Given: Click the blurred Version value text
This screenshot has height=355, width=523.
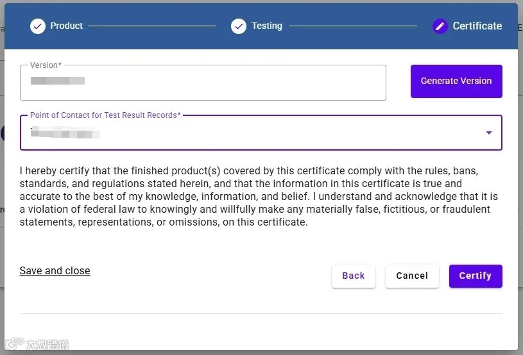Looking at the screenshot, I should click(57, 81).
